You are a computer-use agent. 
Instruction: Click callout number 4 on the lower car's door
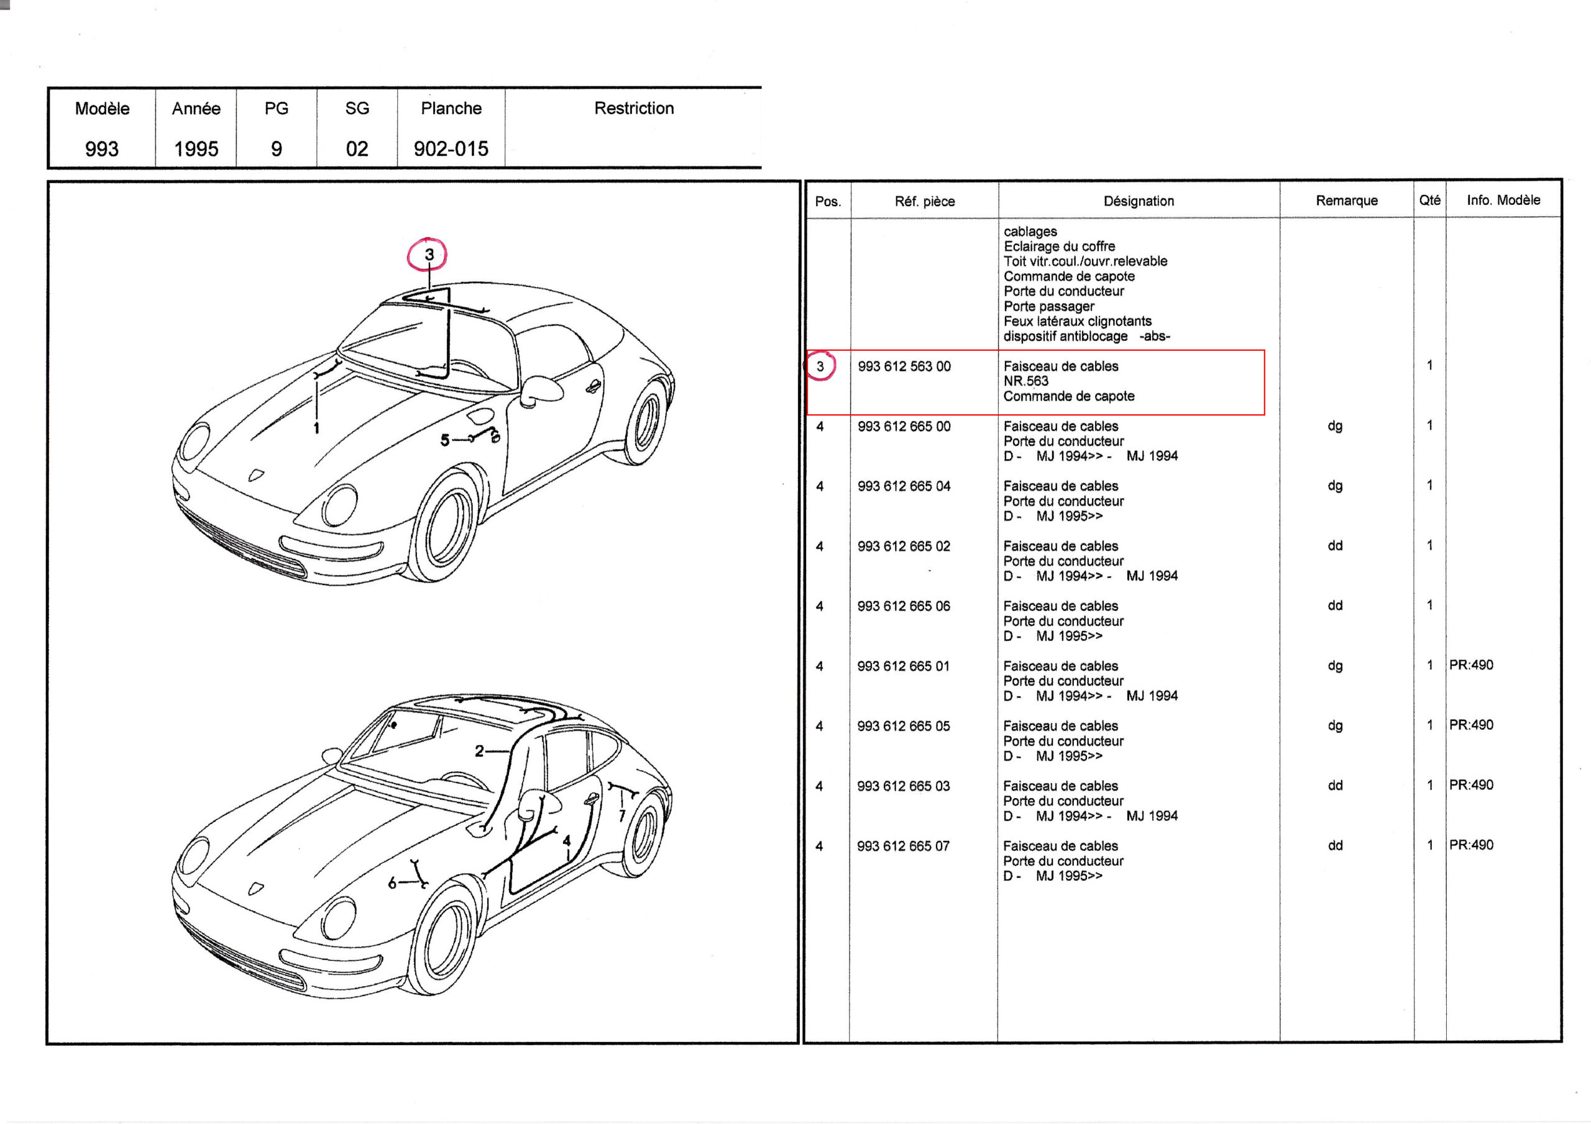click(566, 841)
